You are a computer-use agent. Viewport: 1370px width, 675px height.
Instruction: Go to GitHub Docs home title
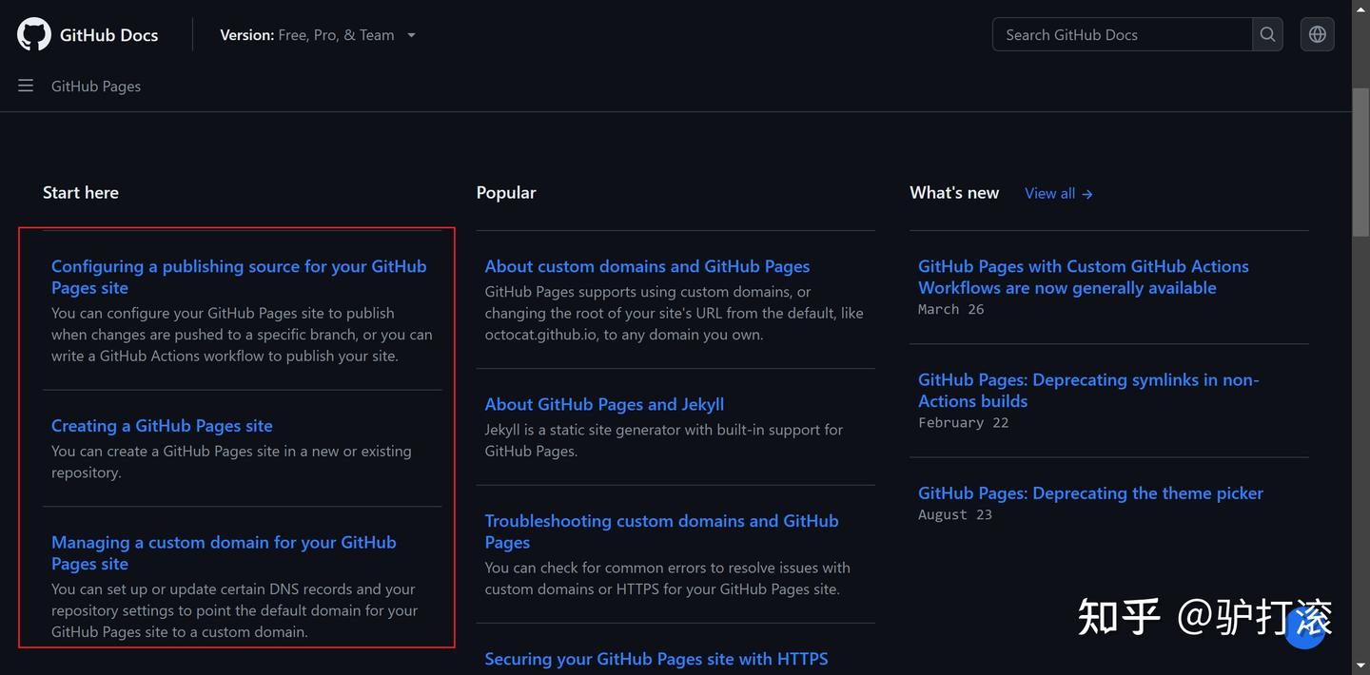[x=108, y=35]
